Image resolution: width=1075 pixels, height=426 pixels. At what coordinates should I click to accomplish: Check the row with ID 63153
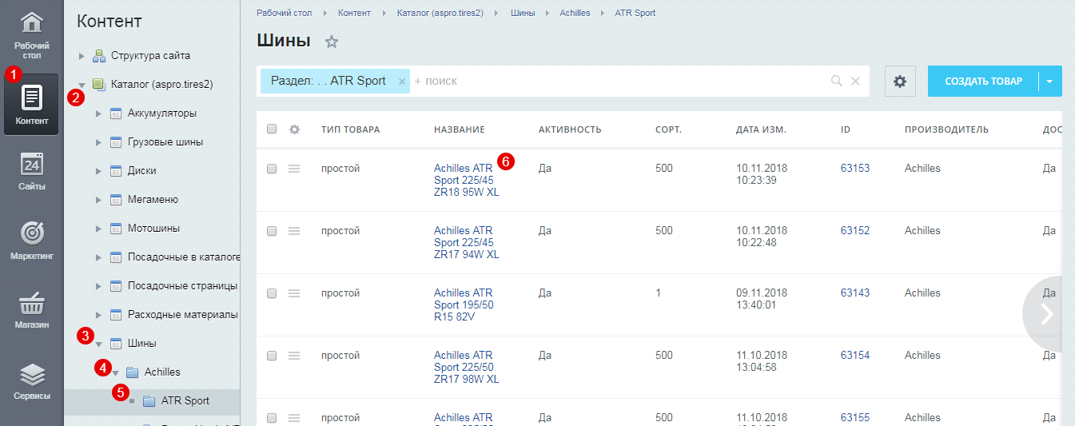(272, 169)
